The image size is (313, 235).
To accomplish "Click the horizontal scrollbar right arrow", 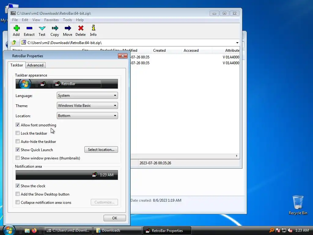I will point(237,156).
